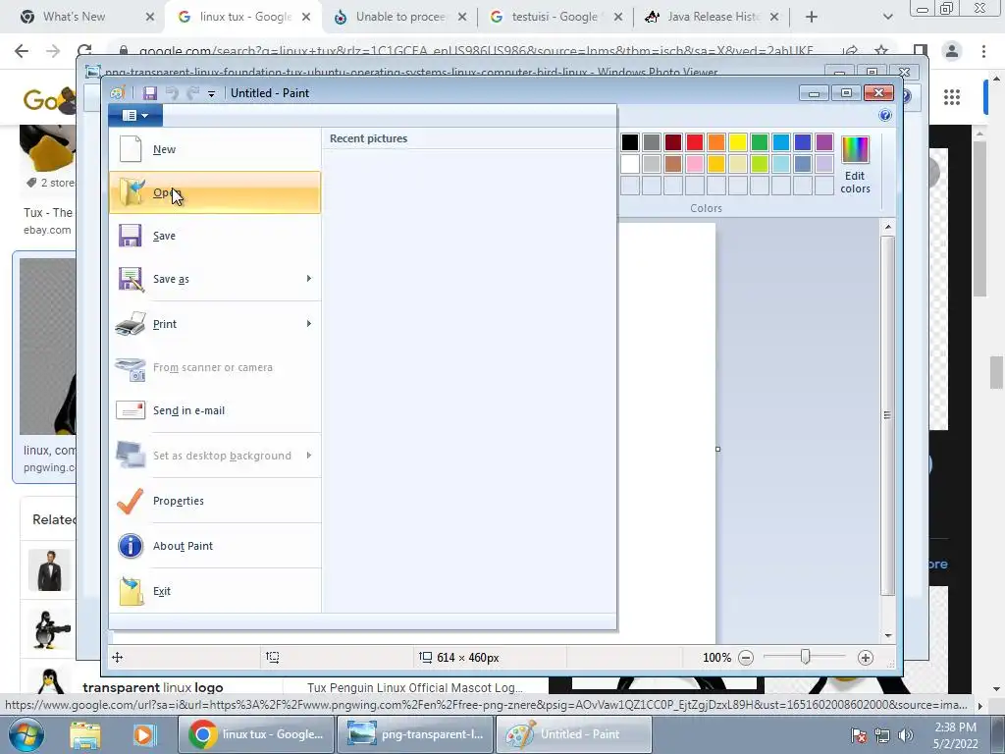Choose the purple color swatch
1005x754 pixels.
coord(824,142)
